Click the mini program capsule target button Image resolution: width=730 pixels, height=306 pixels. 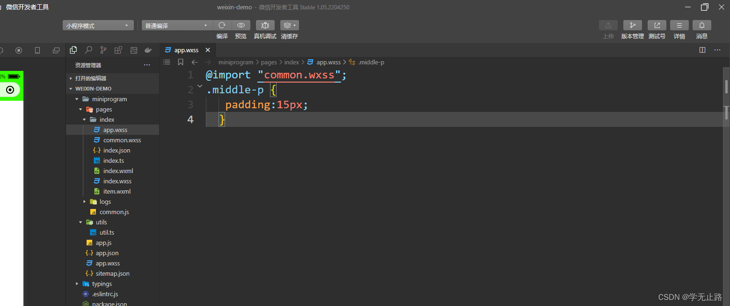tap(10, 90)
